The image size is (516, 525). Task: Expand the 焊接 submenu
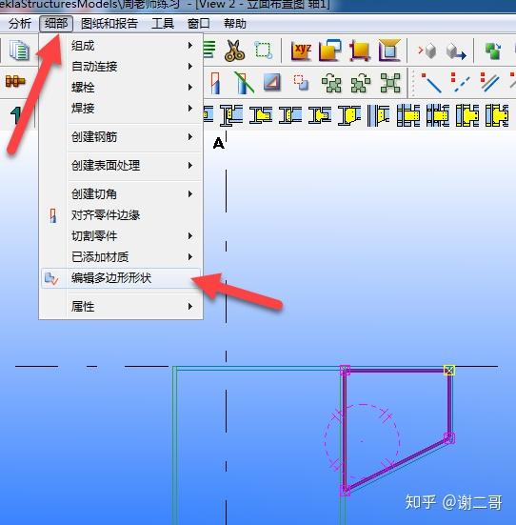coord(121,109)
